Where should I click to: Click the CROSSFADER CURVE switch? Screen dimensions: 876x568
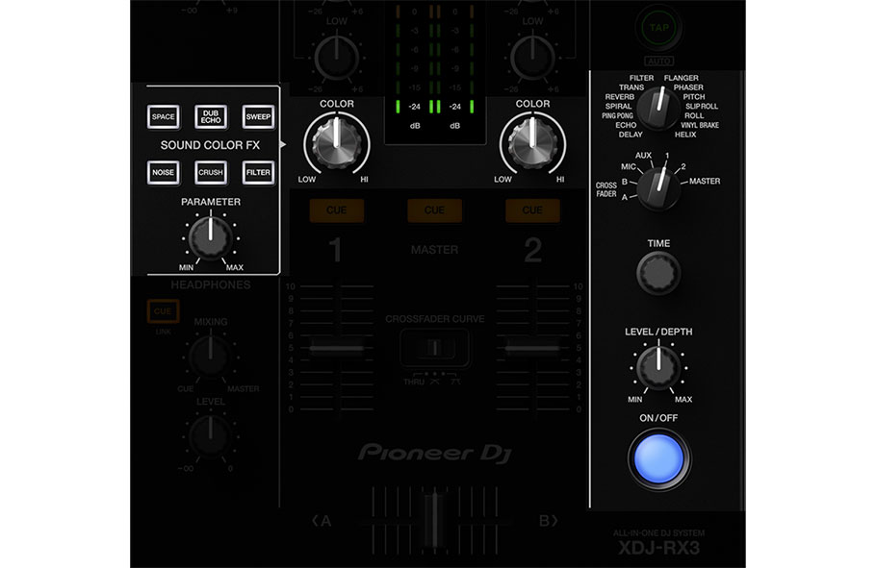pos(435,348)
